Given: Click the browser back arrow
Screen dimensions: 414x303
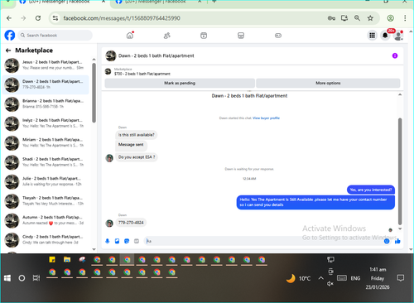Looking at the screenshot, I should (x=9, y=18).
